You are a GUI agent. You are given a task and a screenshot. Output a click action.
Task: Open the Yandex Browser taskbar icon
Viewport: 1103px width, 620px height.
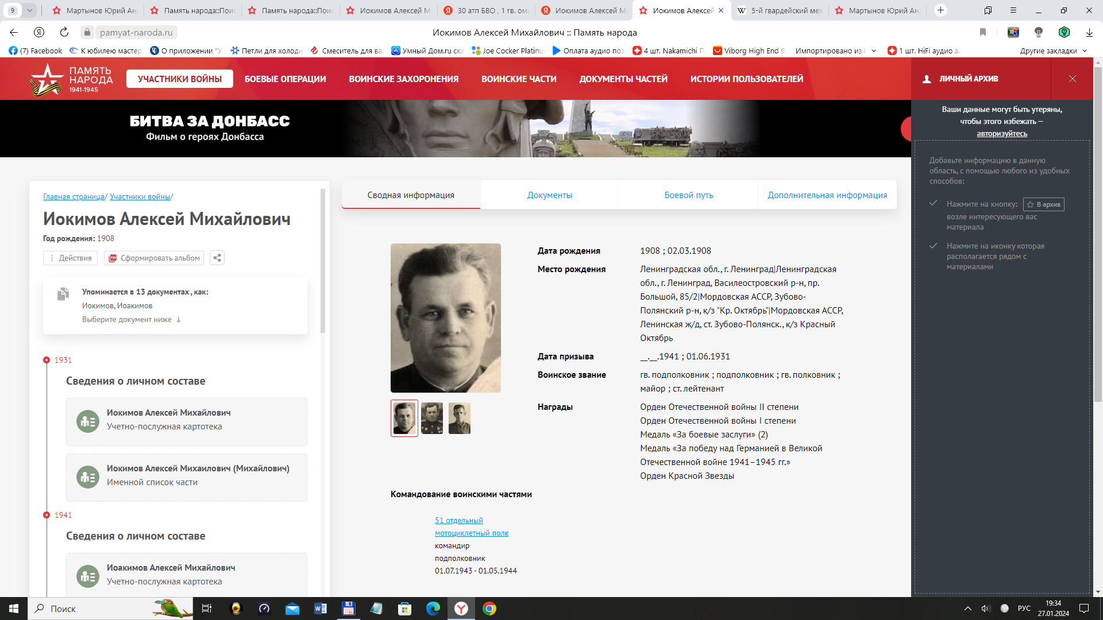(x=461, y=609)
